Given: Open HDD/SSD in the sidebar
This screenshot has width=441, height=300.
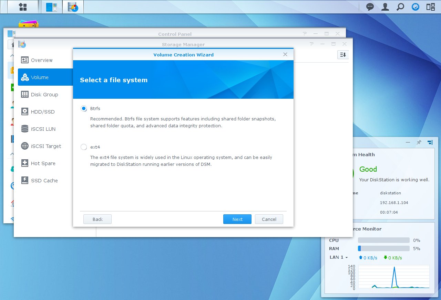Looking at the screenshot, I should [x=45, y=112].
